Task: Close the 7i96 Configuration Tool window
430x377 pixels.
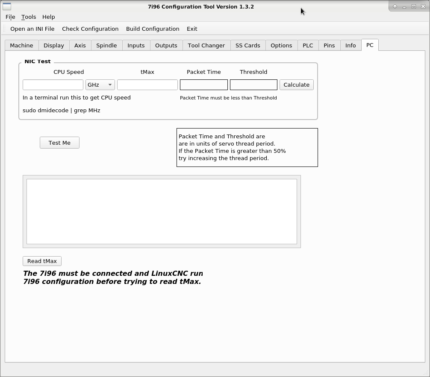Action: 423,6
